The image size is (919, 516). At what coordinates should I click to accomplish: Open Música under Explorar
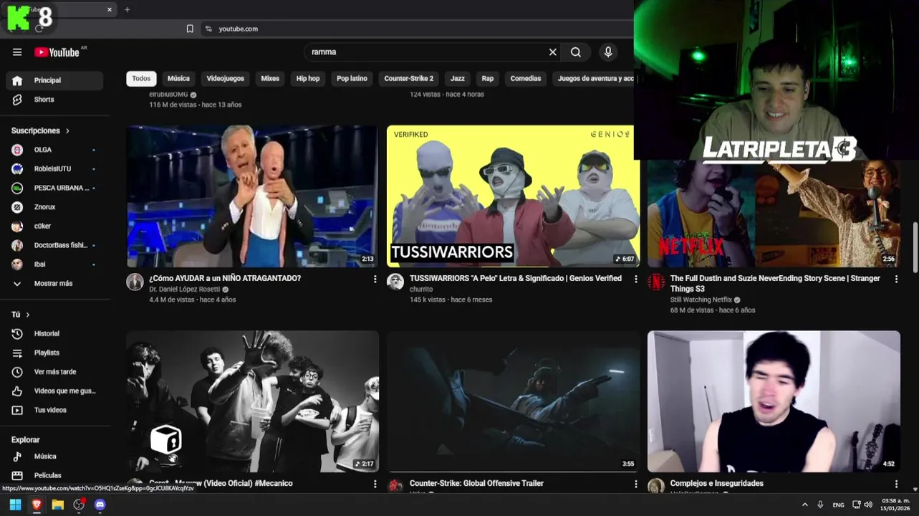[x=54, y=456]
